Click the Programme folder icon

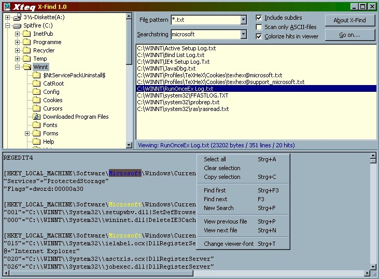click(x=27, y=42)
